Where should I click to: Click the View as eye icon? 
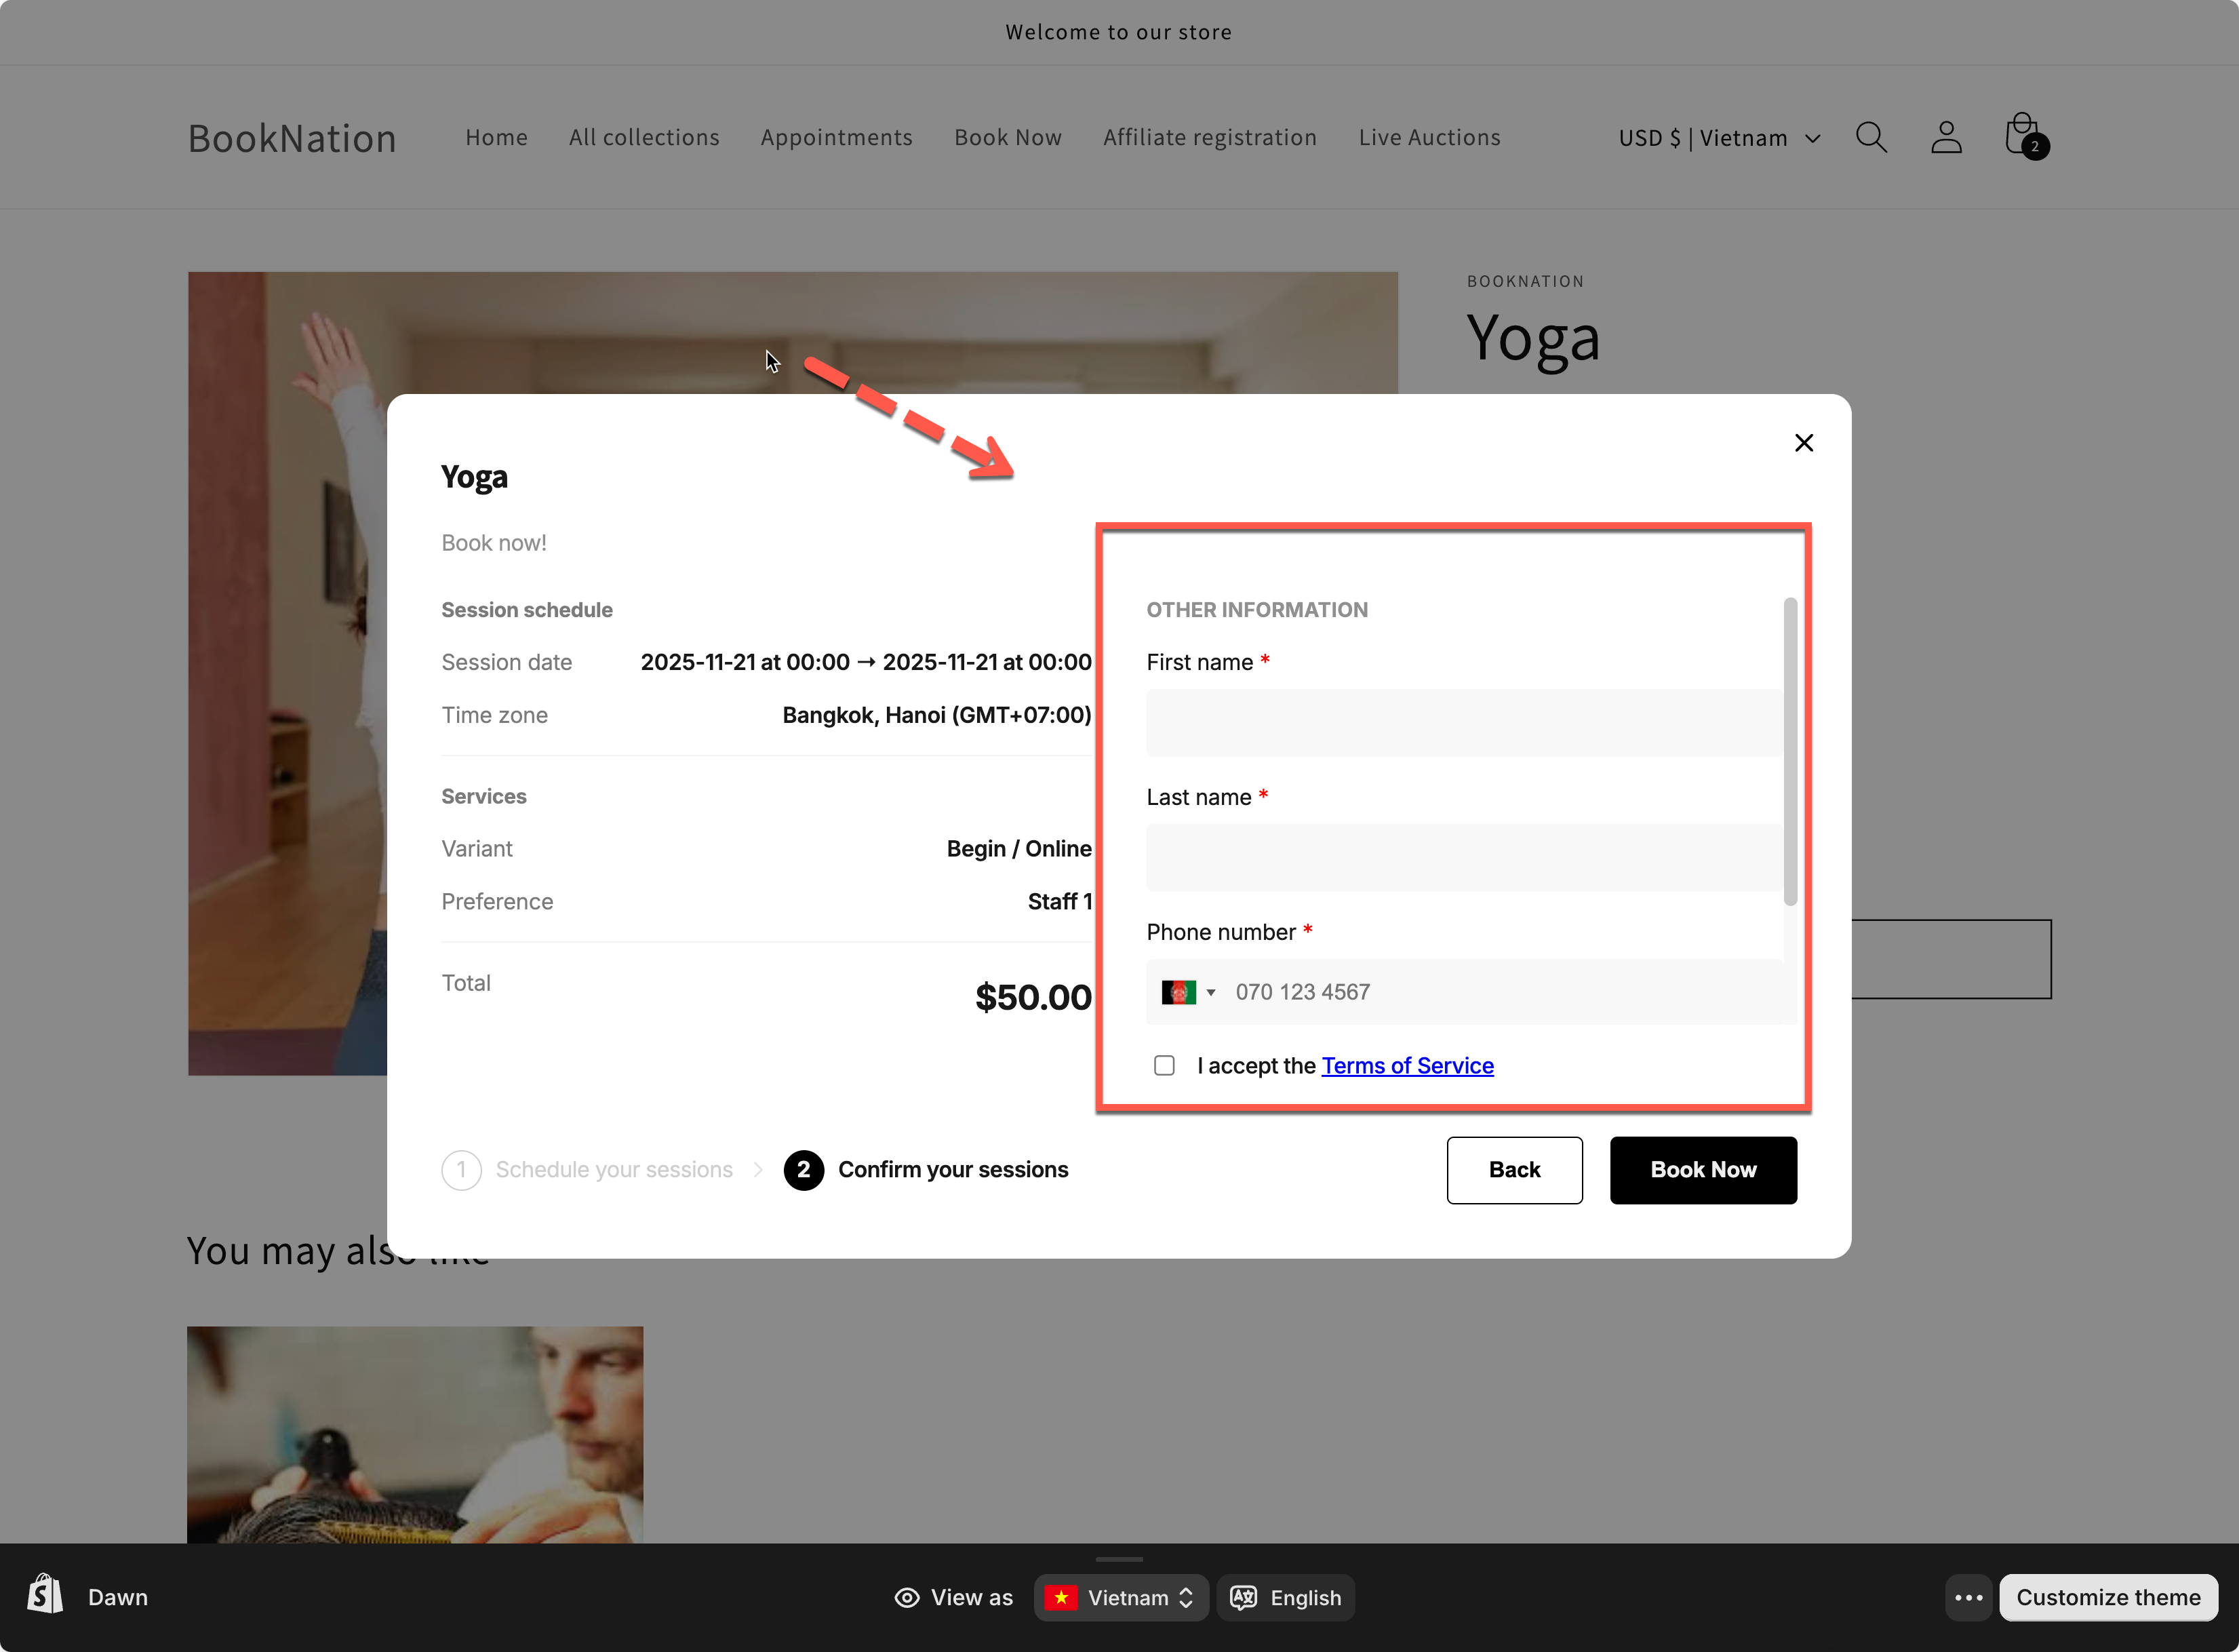click(x=906, y=1597)
